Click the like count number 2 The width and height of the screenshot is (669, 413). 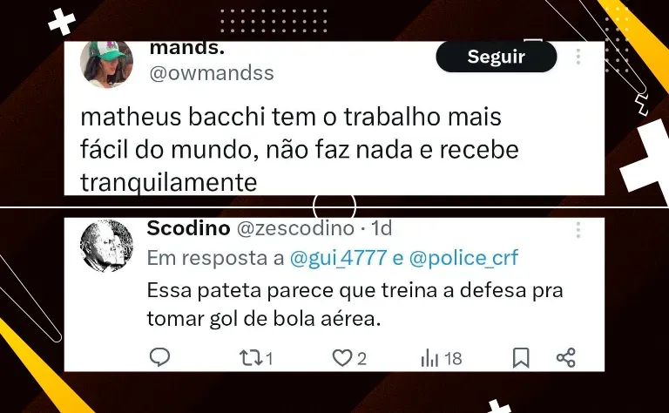point(362,358)
